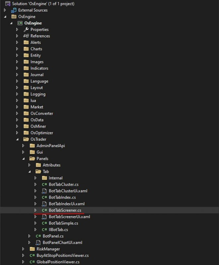Click the C# icon of BotTabScreener.cs

coord(44,210)
